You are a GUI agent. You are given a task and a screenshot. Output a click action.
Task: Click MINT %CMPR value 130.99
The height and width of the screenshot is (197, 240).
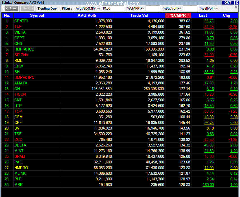(x=185, y=151)
